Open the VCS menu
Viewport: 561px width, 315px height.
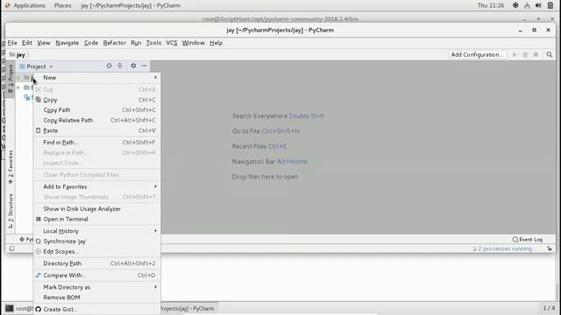[172, 43]
